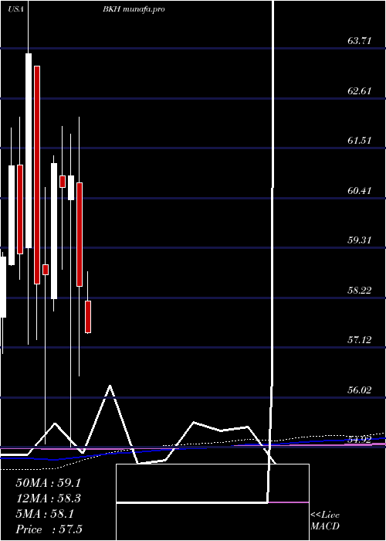Click the 50MA : 59.1 reading
The width and height of the screenshot is (386, 541).
[x=48, y=483]
